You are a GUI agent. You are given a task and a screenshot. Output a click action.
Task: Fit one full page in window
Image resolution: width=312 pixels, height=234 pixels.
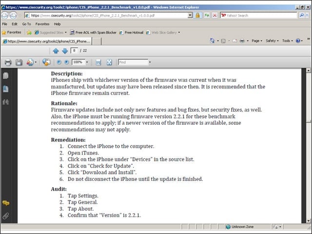pos(109,62)
